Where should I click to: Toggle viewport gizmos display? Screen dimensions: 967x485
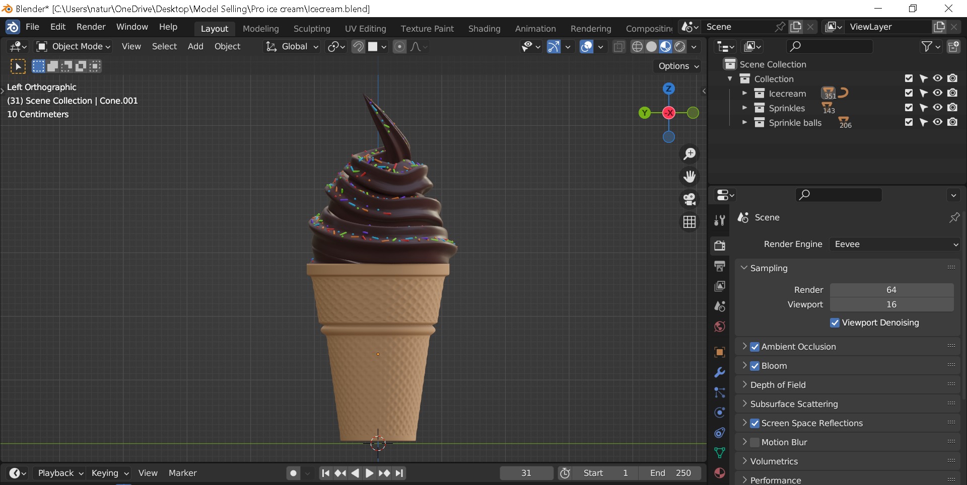pos(554,47)
